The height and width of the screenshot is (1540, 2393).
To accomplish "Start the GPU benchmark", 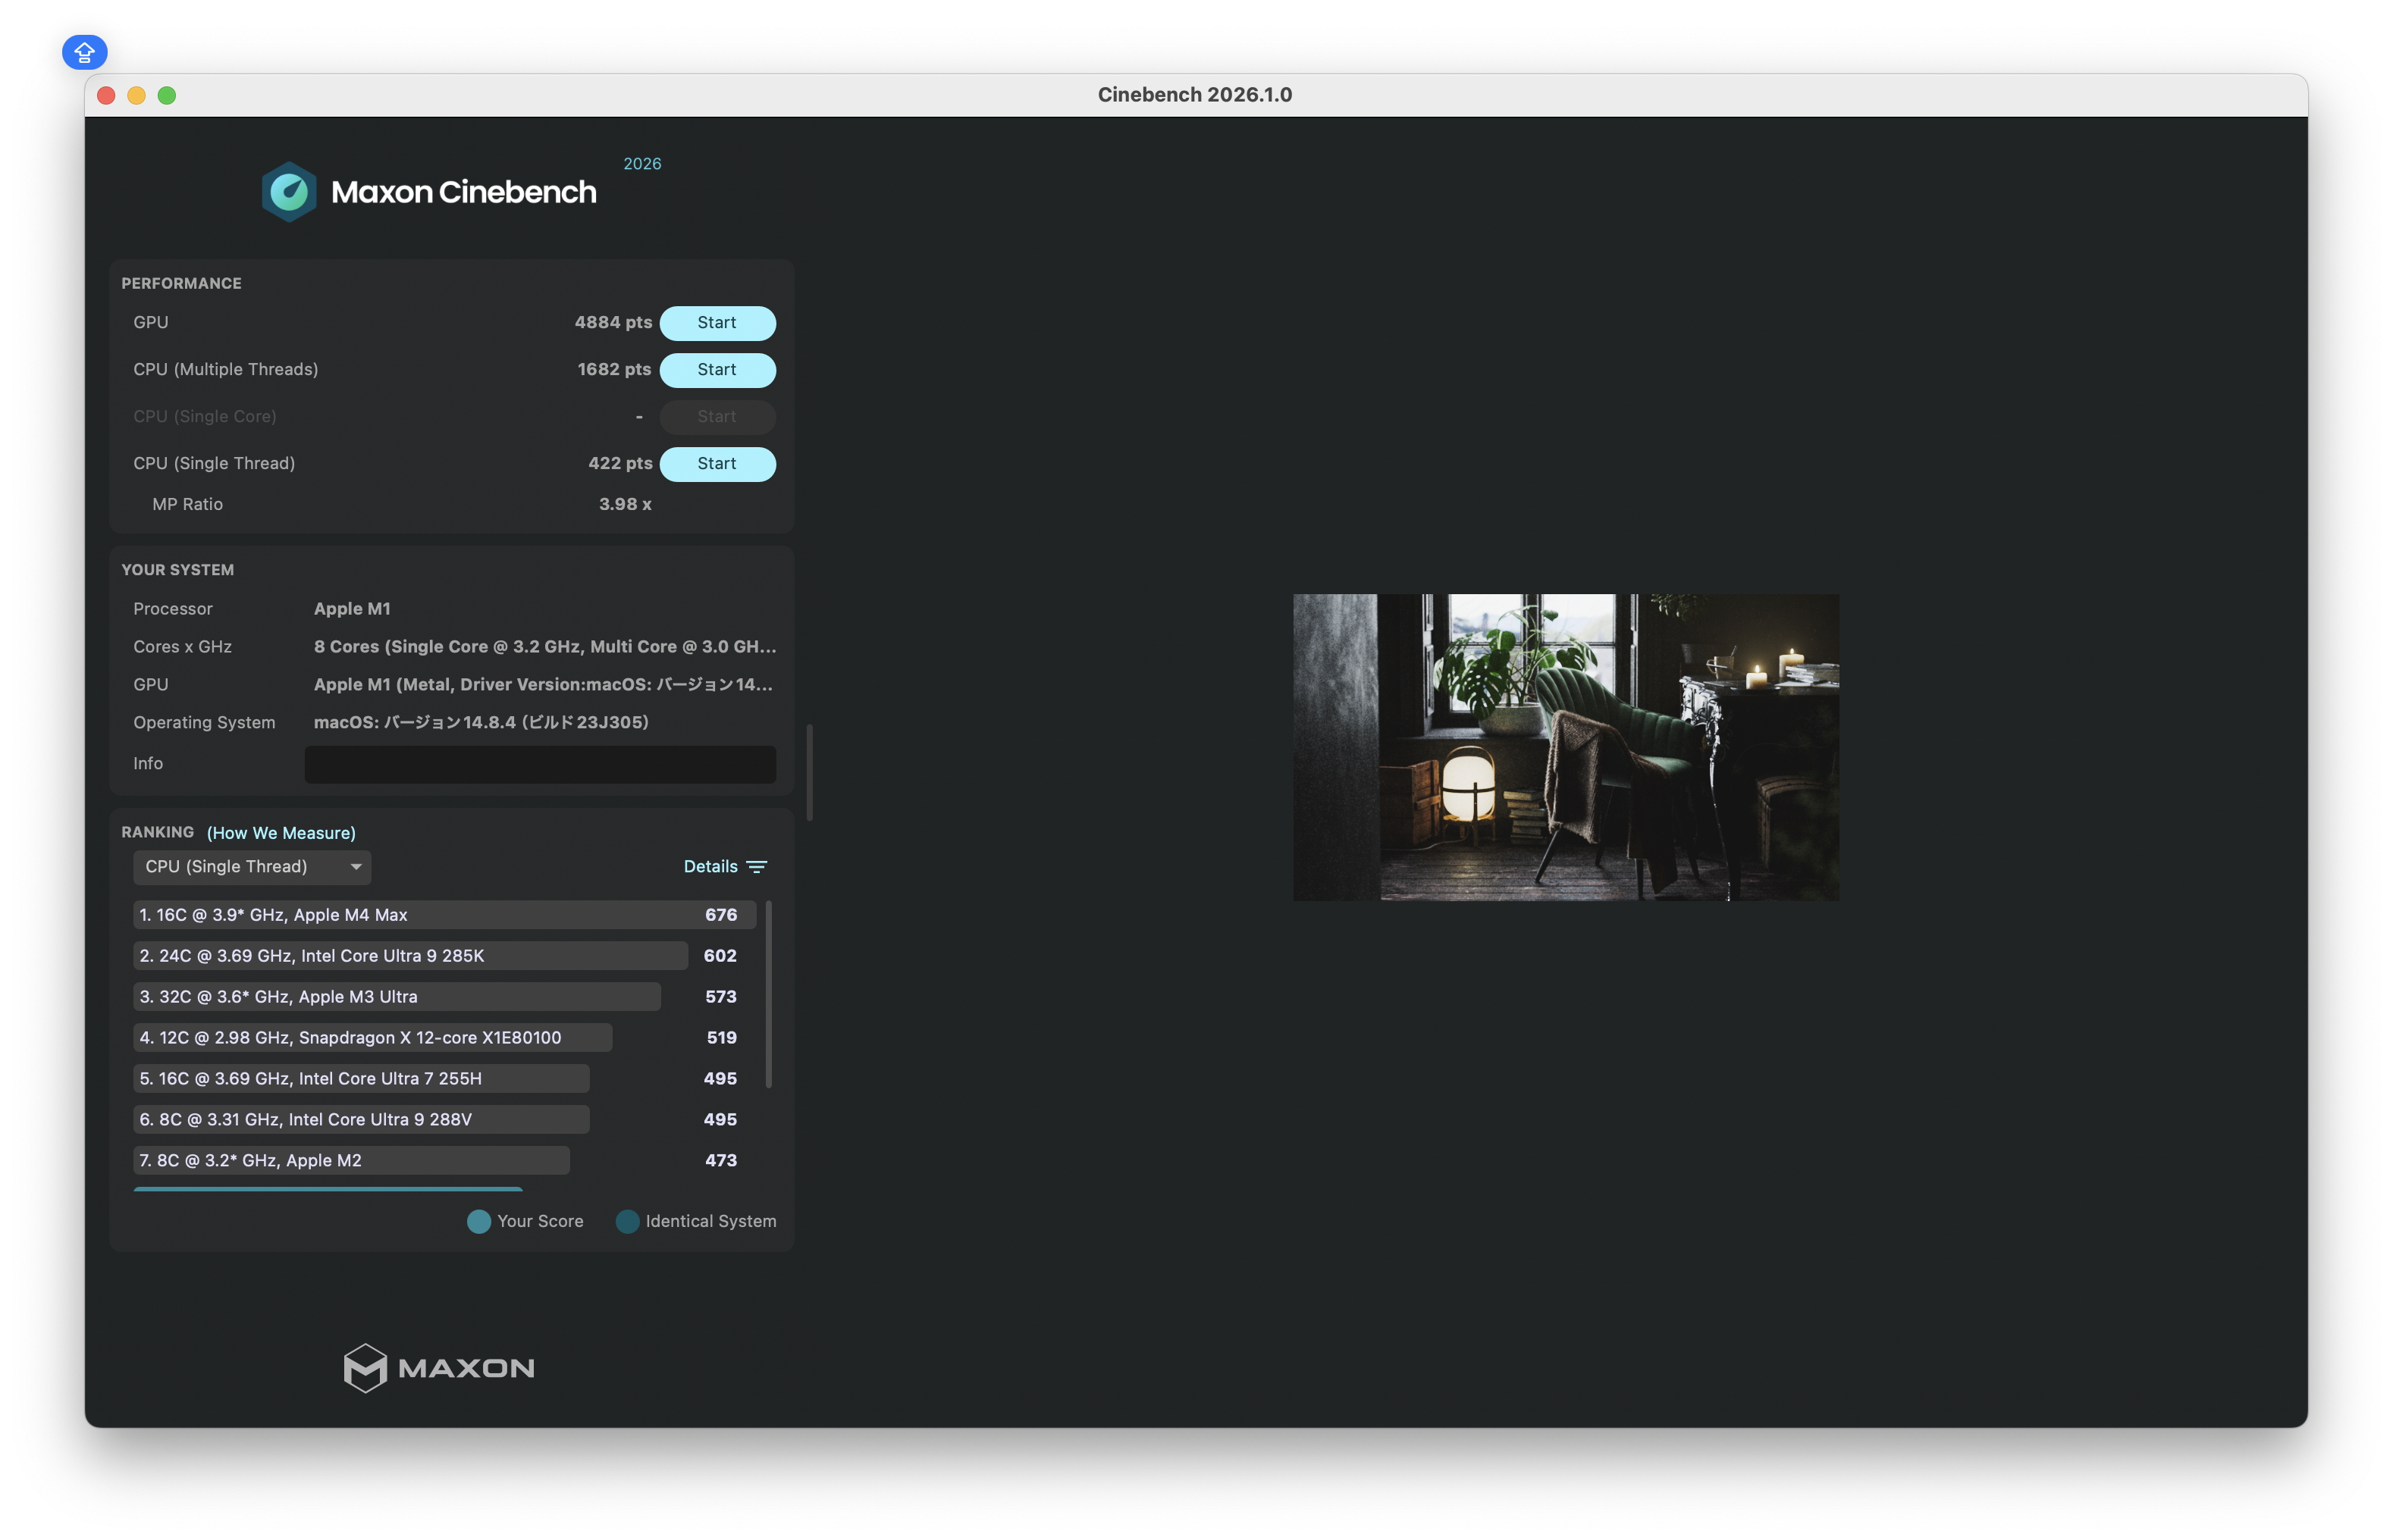I will pos(717,323).
